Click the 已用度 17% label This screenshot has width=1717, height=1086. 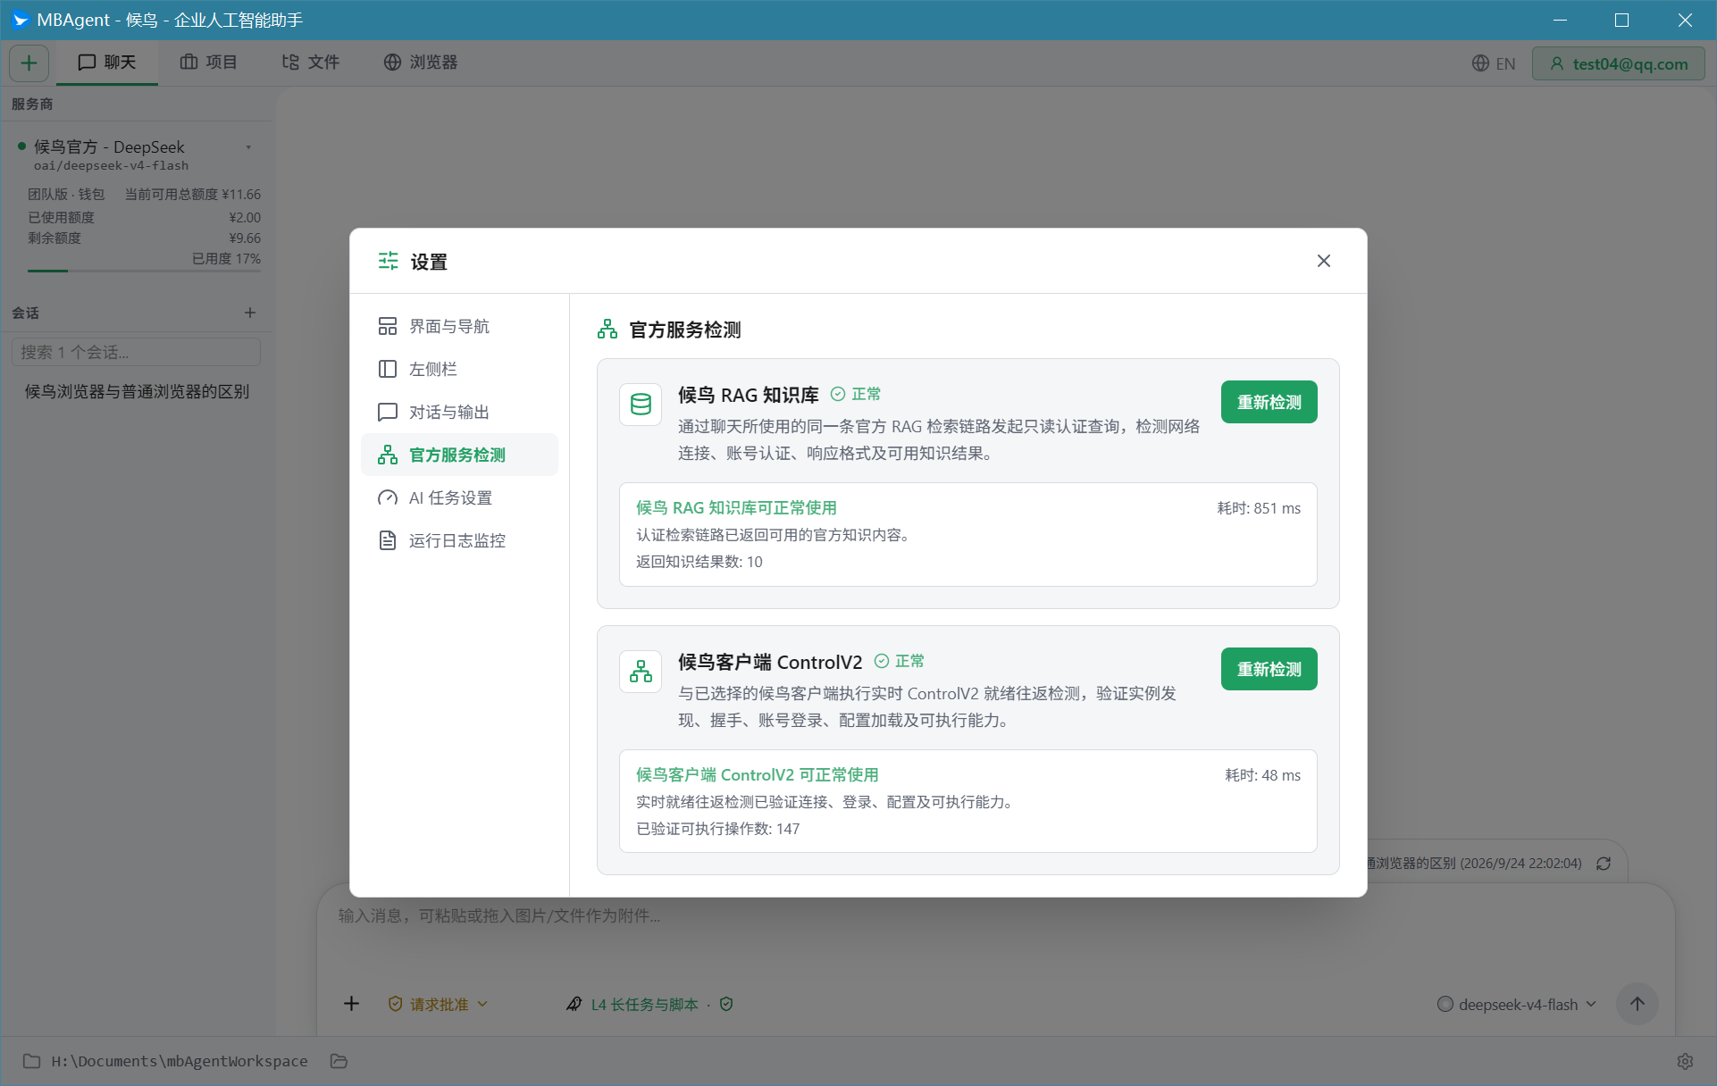(x=226, y=258)
